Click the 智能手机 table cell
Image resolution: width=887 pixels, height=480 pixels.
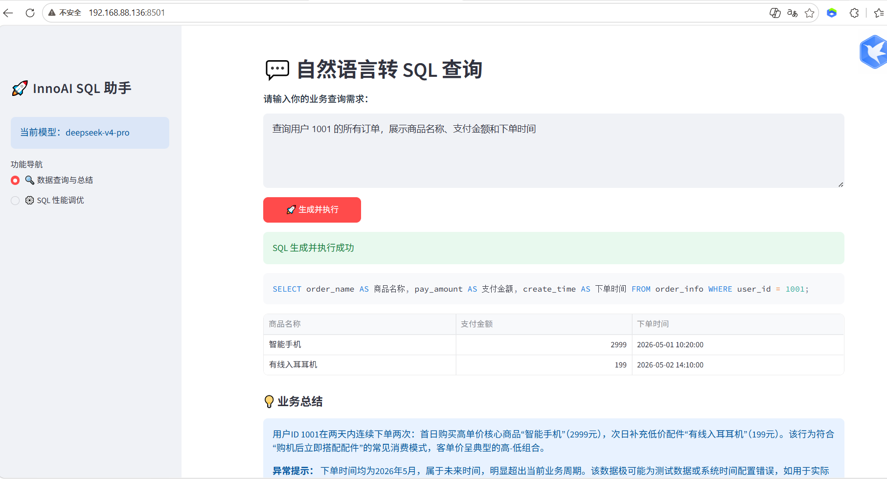[x=360, y=344]
